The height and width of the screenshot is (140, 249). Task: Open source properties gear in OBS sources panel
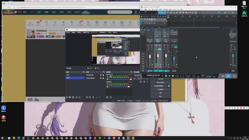pos(93,97)
